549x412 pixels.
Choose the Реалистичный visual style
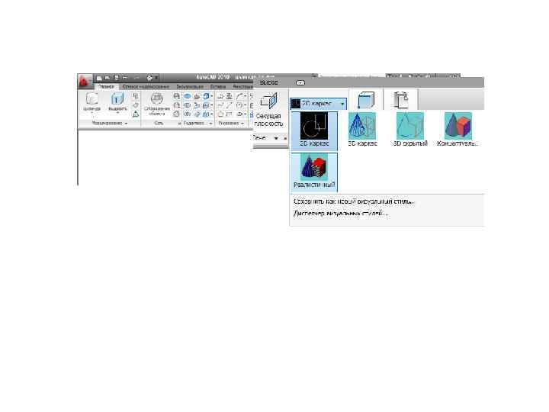tap(314, 172)
